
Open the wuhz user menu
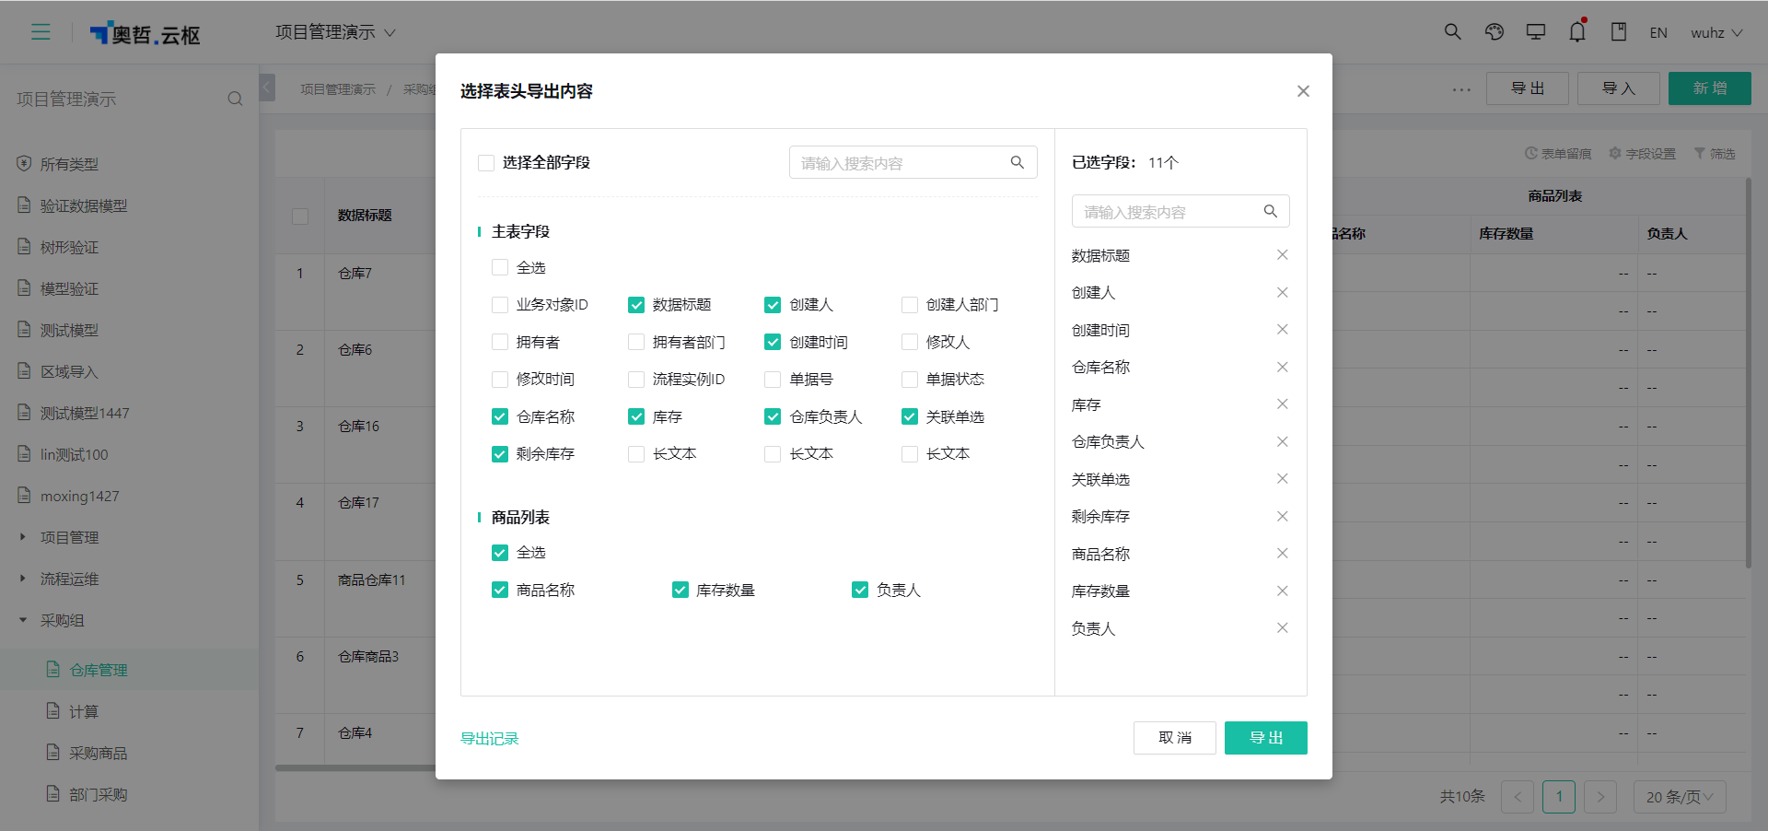point(1716,32)
